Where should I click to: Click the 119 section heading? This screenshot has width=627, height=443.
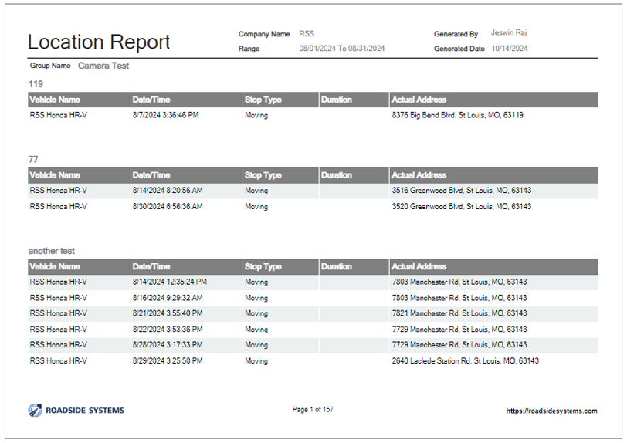coord(36,84)
